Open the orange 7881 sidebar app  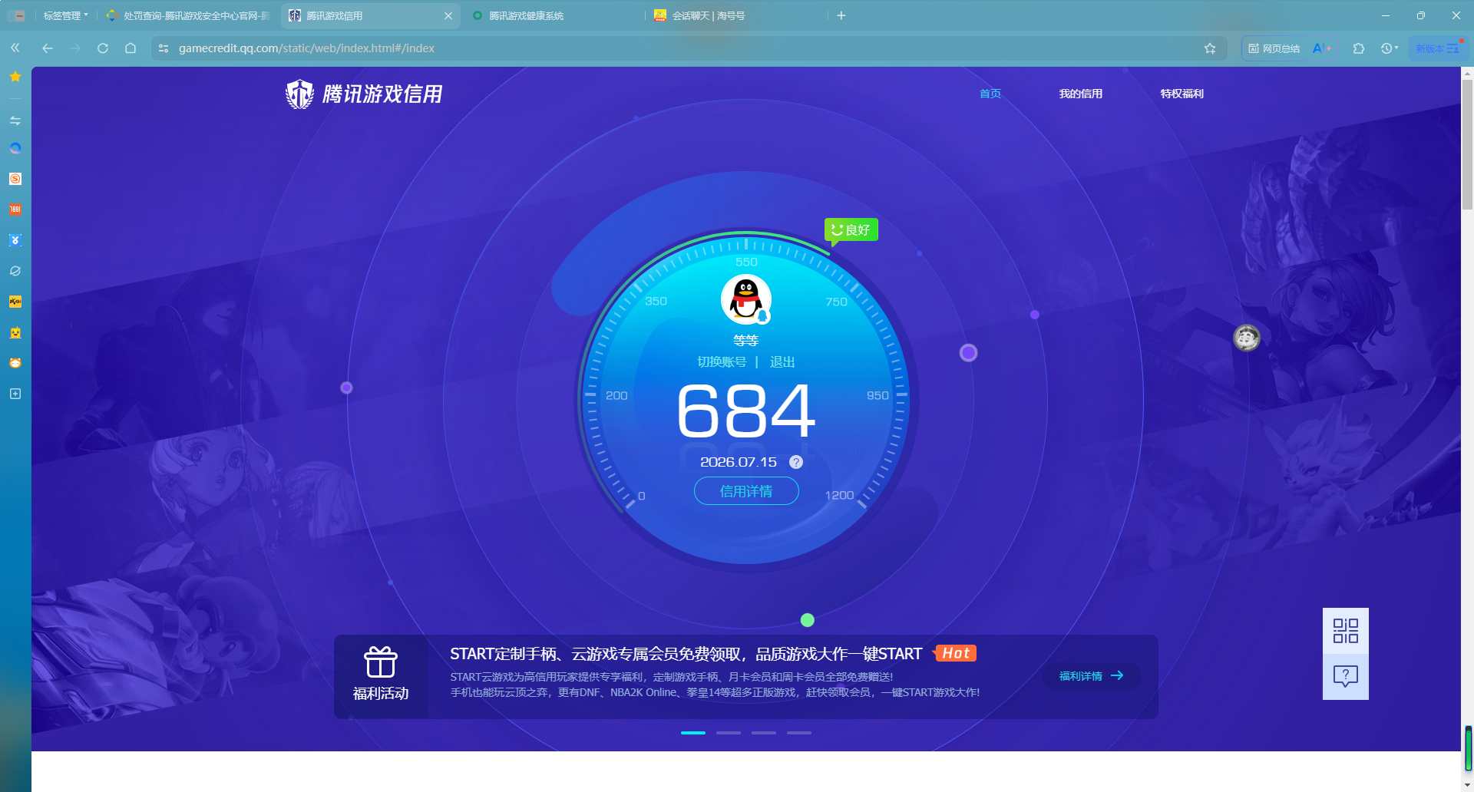pyautogui.click(x=15, y=210)
